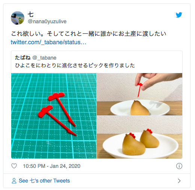Open the twitter.com/_tabane/status… link
195x190 pixels.
[x=48, y=42]
